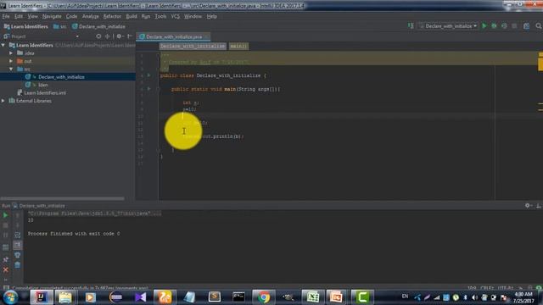Open Chrome from the Windows taskbar
The height and width of the screenshot is (305, 543).
coord(264,297)
